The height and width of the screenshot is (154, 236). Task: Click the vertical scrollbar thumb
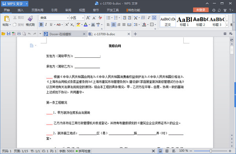coord(232,50)
